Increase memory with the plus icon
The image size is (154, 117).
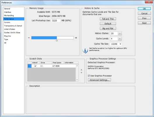click(x=76, y=38)
